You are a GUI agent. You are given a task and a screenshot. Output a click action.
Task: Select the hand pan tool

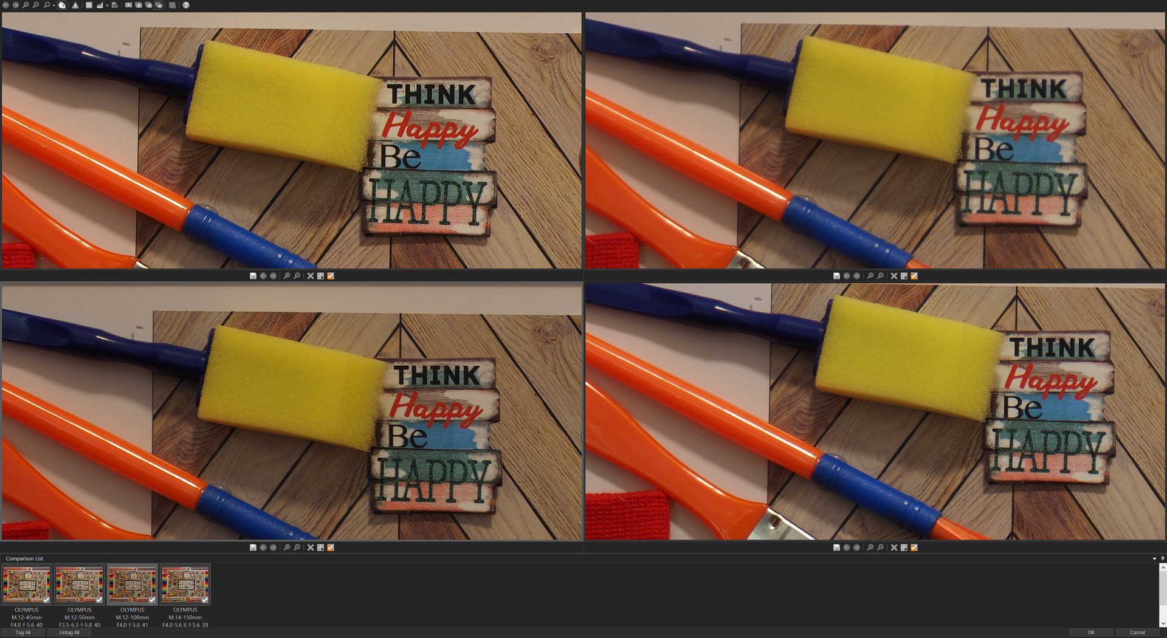pyautogui.click(x=62, y=5)
